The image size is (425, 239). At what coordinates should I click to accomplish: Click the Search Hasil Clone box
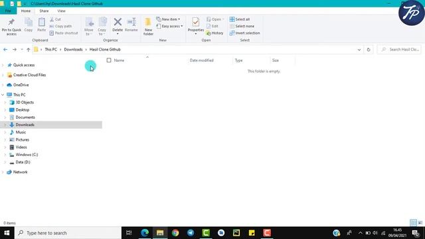(399, 50)
